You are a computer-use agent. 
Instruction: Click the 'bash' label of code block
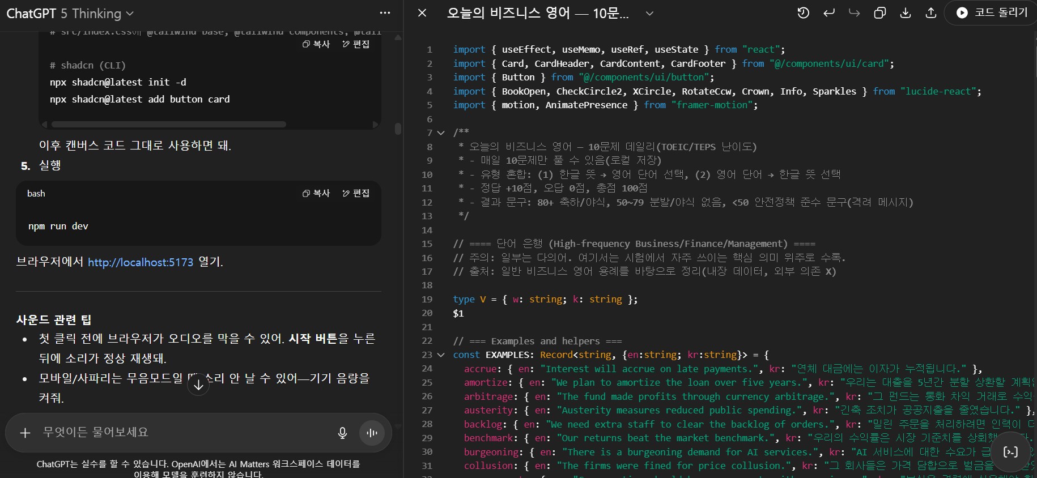coord(36,193)
